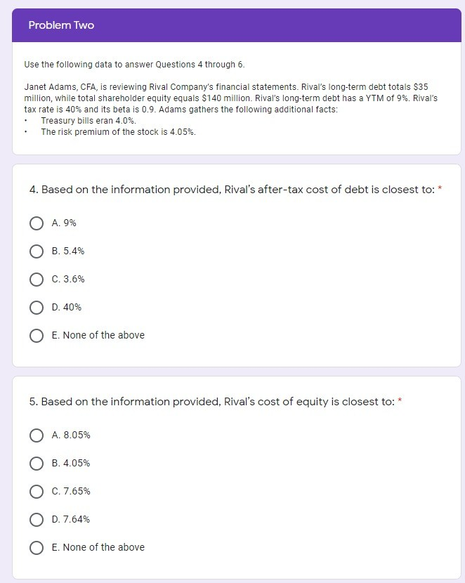This screenshot has height=583, width=465.
Task: Click the stock risk premium bullet point
Action: (x=118, y=131)
